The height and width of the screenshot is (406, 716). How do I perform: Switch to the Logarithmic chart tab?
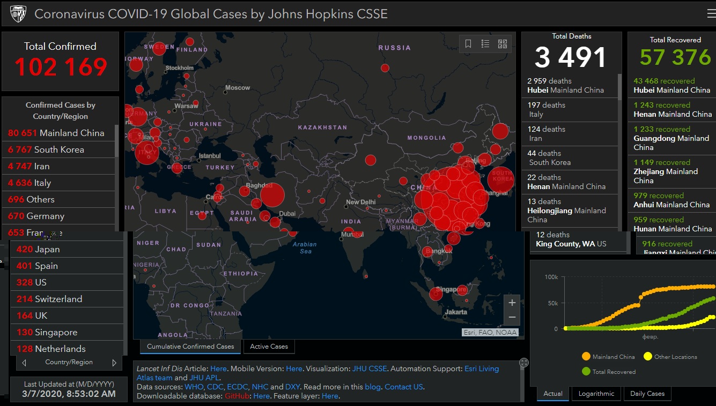tap(596, 394)
